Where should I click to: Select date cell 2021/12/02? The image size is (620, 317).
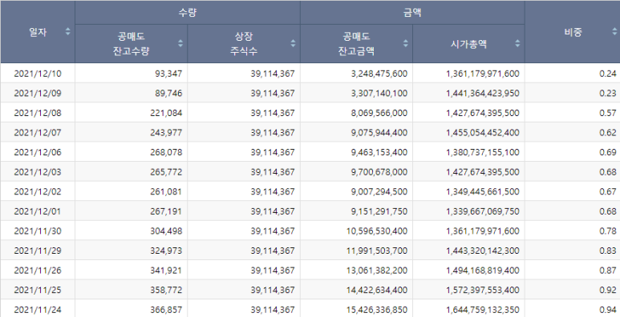tap(38, 191)
